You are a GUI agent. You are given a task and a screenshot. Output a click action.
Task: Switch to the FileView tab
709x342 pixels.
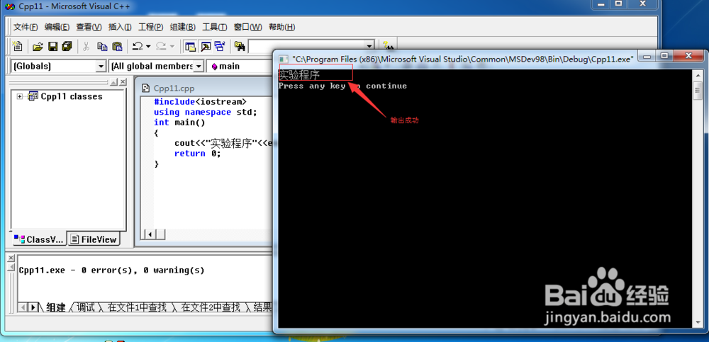pos(94,239)
